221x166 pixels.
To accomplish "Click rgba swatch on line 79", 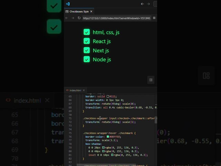I will click(103, 148).
